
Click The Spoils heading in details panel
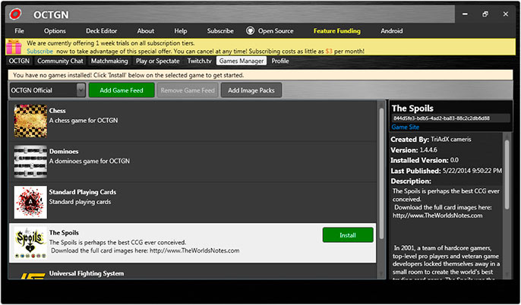pyautogui.click(x=412, y=108)
